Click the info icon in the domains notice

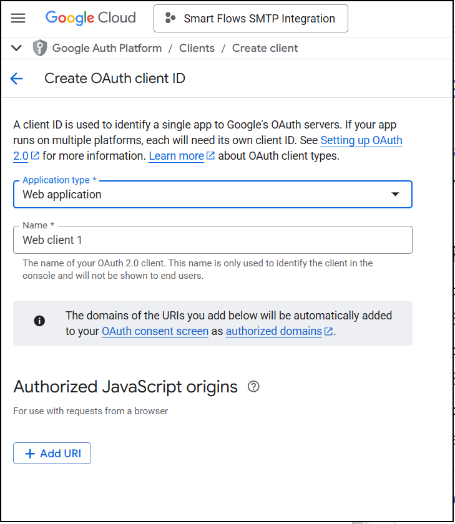(39, 321)
